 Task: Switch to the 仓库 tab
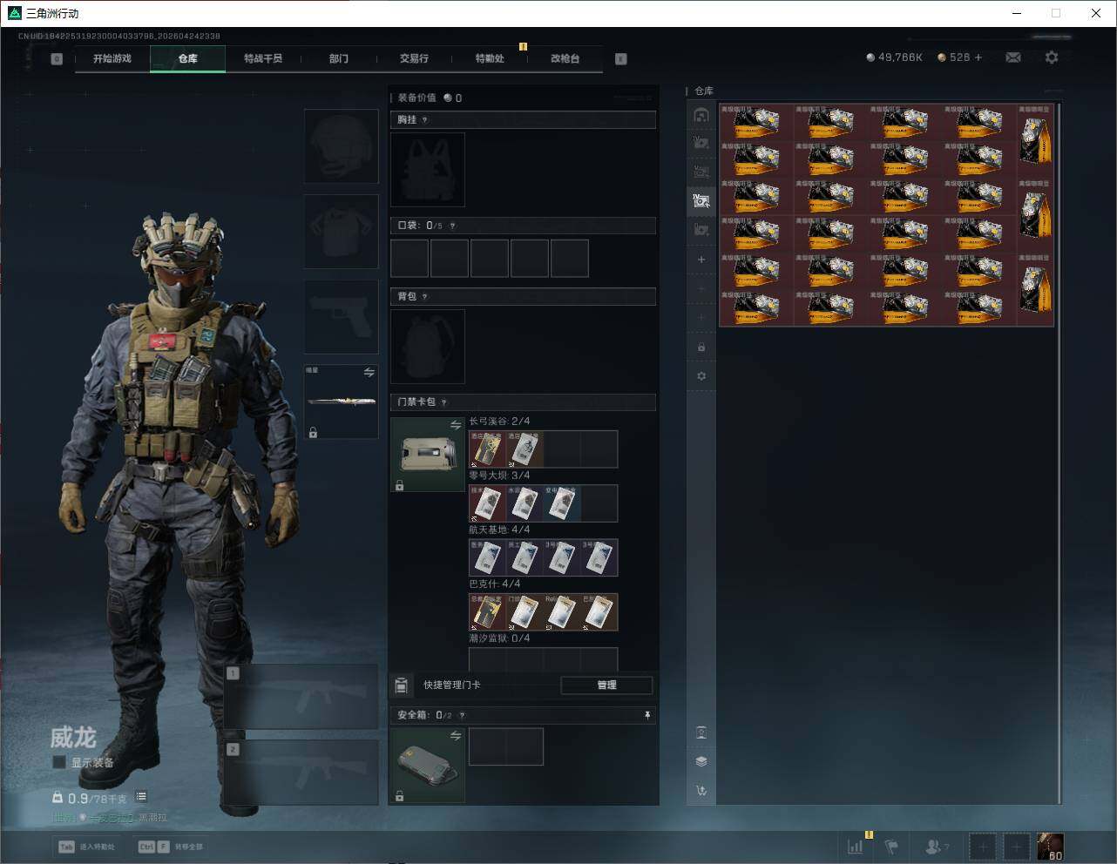[x=187, y=58]
